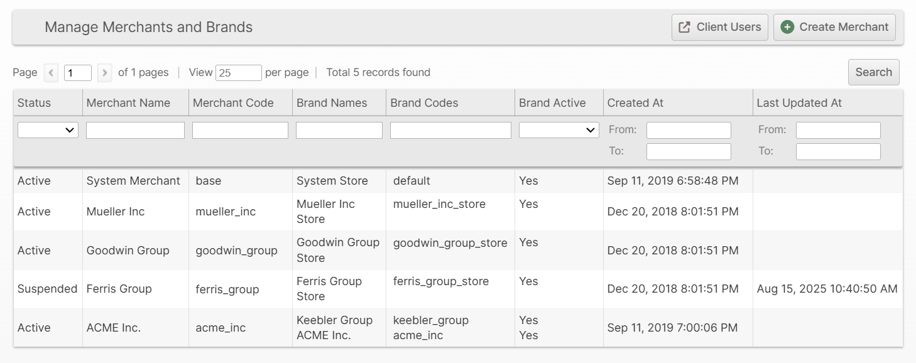Click the Last Updated At To field

coord(838,151)
